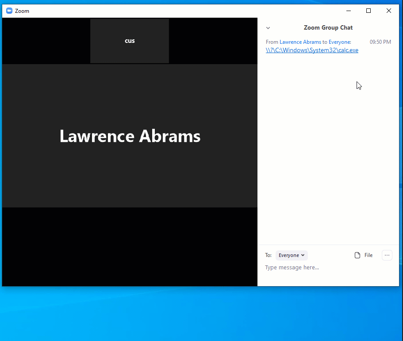Screen dimensions: 403x341
Task: Click the 09:50 PM message timestamp
Action: click(380, 42)
